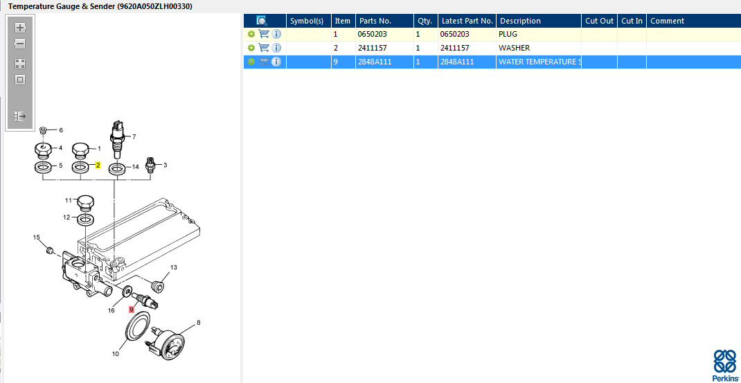Click callout number 8 near gauge
This screenshot has height=383, width=741.
point(199,323)
